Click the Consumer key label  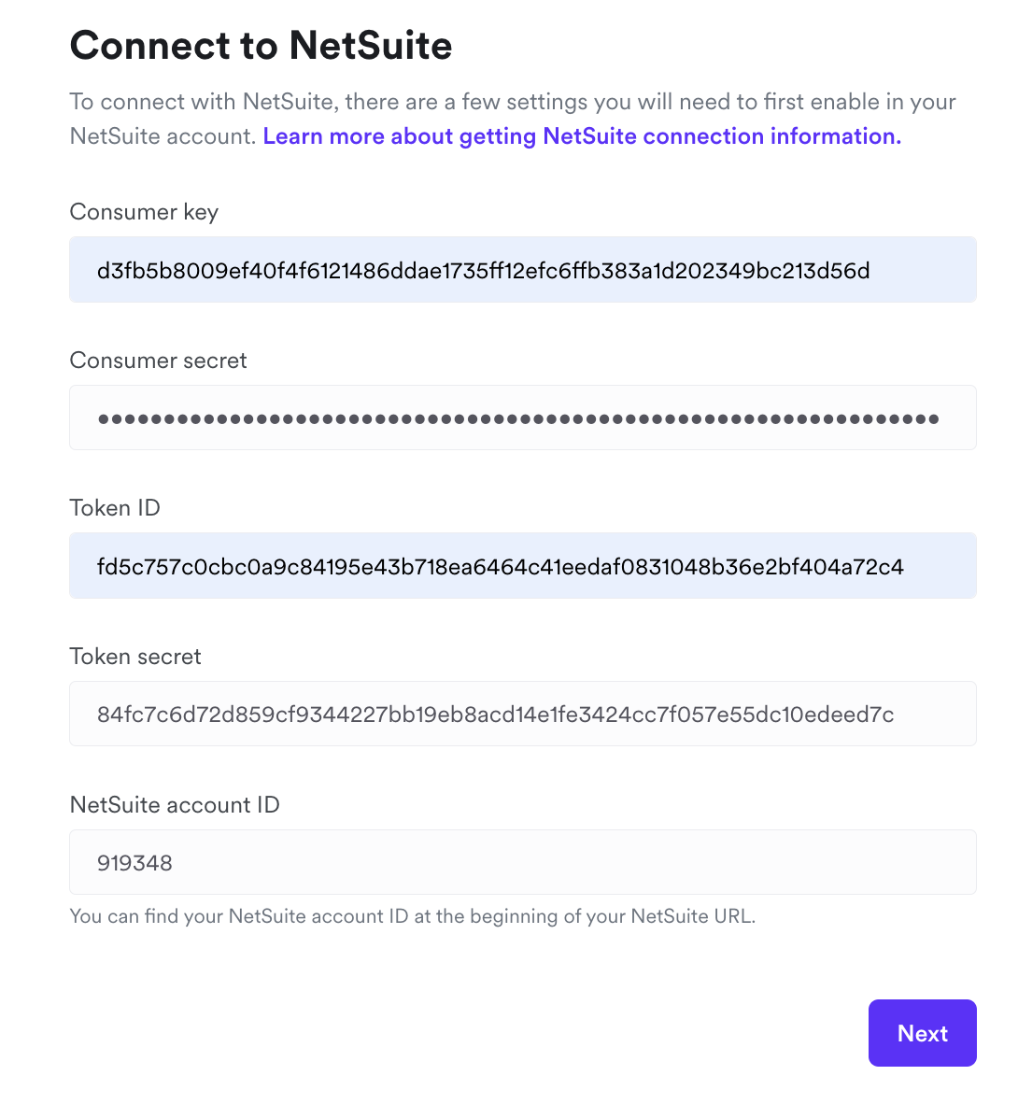[x=143, y=212]
